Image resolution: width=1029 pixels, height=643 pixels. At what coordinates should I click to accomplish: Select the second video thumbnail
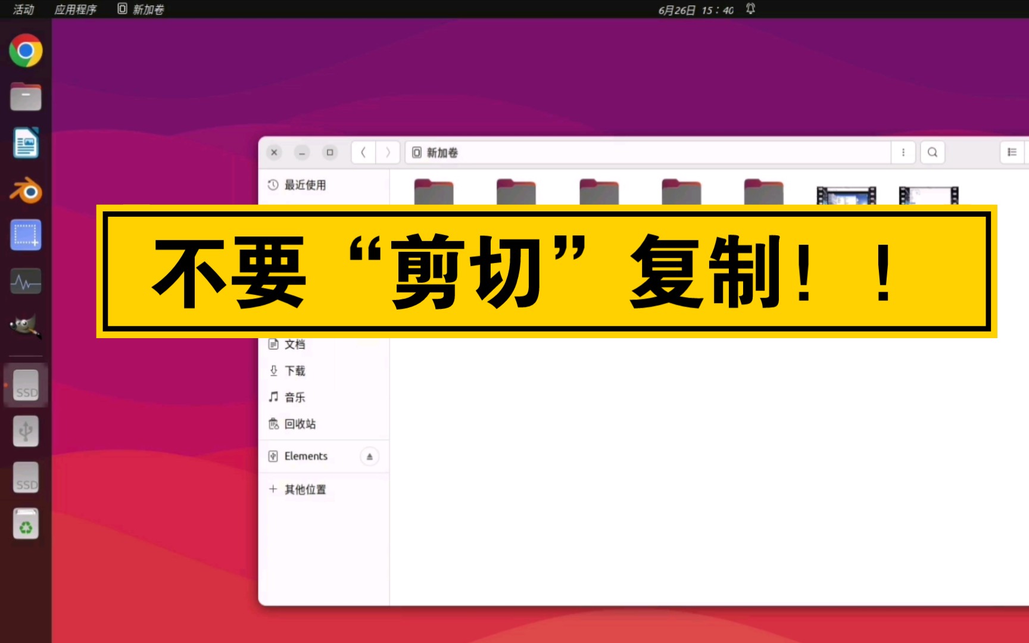pos(929,195)
